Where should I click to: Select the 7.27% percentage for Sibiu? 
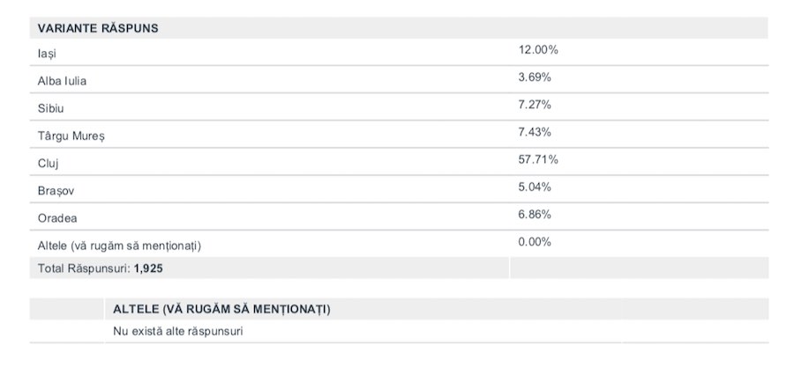point(535,105)
